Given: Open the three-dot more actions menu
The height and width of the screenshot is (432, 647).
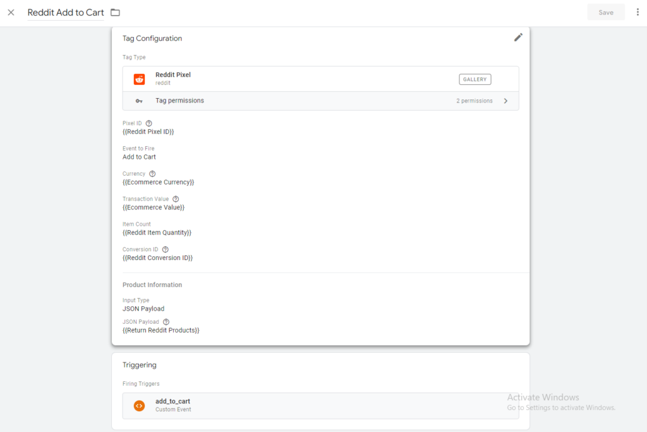Looking at the screenshot, I should tap(638, 13).
